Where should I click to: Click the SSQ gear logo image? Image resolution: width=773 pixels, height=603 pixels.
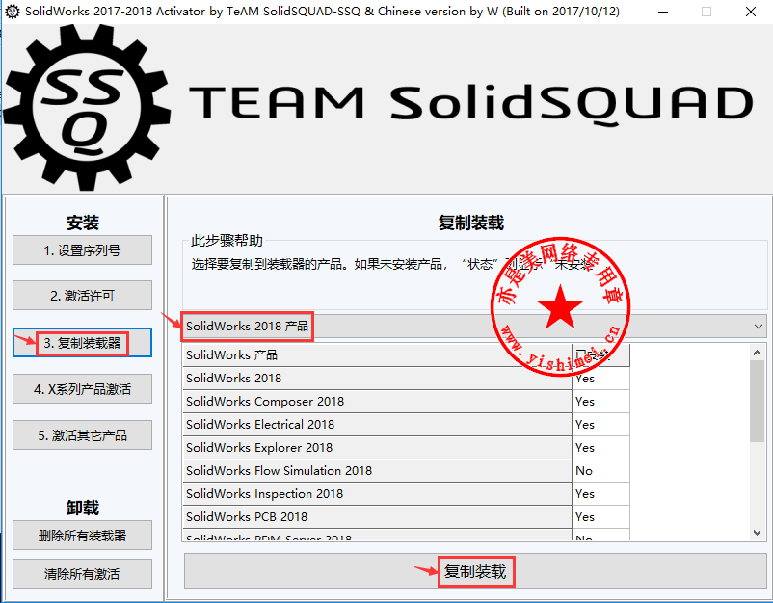click(87, 107)
